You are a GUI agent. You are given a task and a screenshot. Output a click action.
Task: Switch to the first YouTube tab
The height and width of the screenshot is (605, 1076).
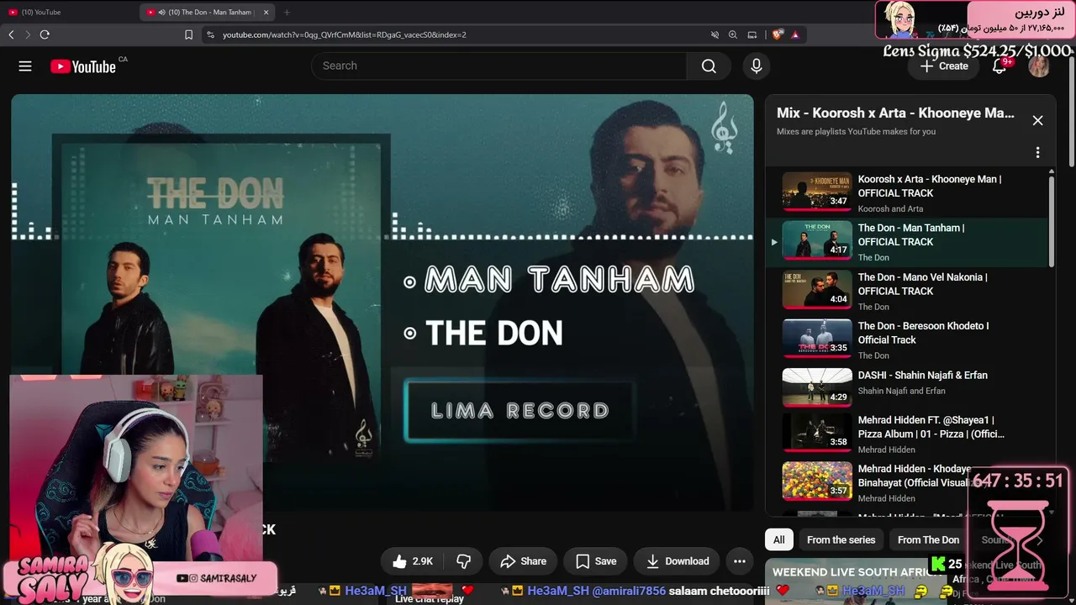(69, 12)
